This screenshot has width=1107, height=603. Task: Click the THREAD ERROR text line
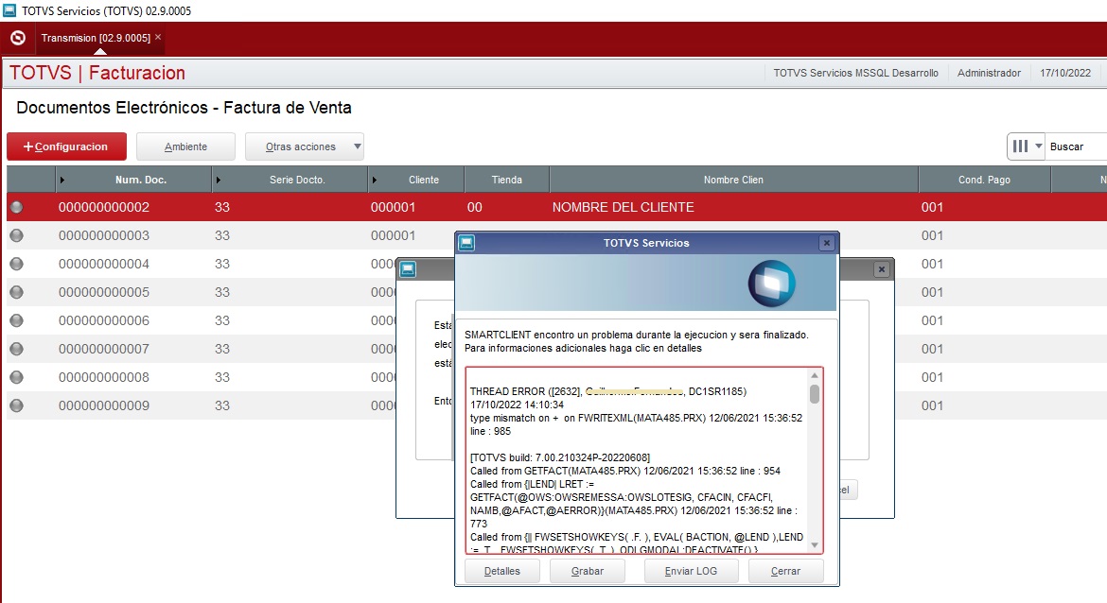(x=607, y=391)
